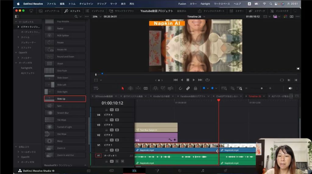The height and width of the screenshot is (174, 312).
Task: Expand the エフェクト tree item
Action: click(18, 48)
